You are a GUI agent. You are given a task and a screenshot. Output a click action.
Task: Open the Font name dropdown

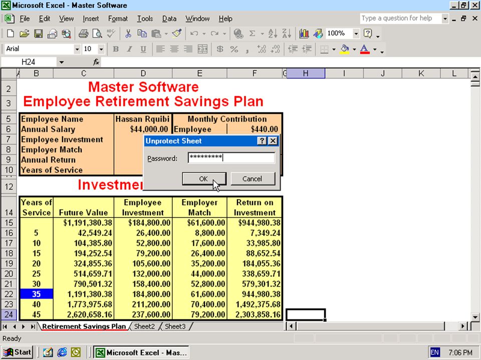[x=77, y=49]
